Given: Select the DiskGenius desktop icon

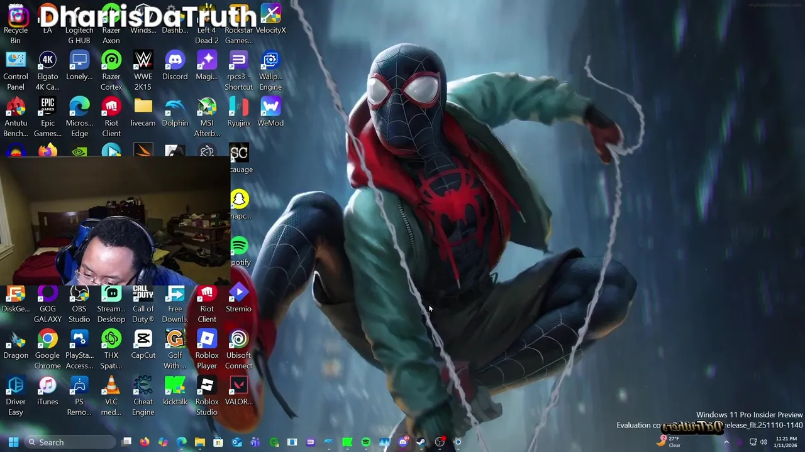Looking at the screenshot, I should point(16,299).
